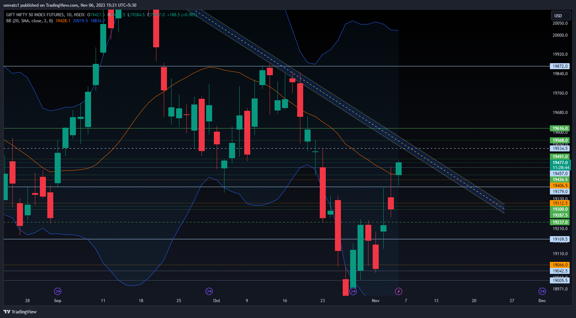This screenshot has width=576, height=318.
Task: Click the event marker icon above Oct
Action: click(x=209, y=291)
